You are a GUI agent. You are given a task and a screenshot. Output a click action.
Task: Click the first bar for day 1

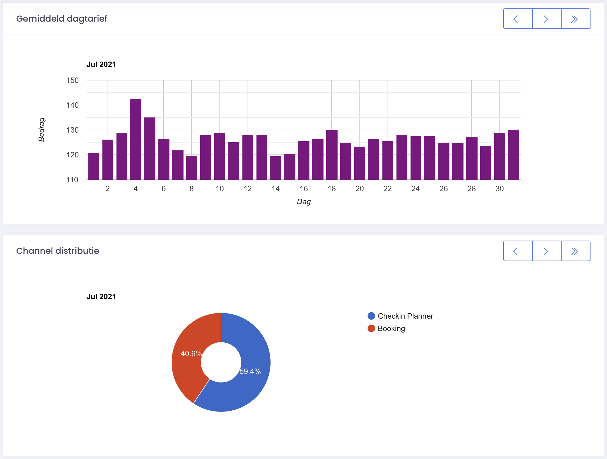click(94, 166)
